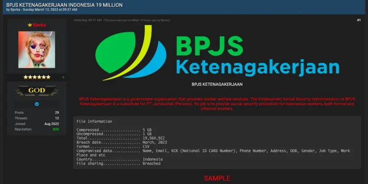Click the six-star rating row

pyautogui.click(x=37, y=77)
